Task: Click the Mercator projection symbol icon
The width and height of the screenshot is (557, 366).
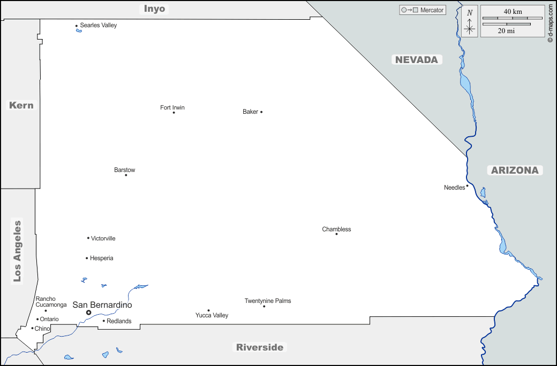Action: [409, 10]
